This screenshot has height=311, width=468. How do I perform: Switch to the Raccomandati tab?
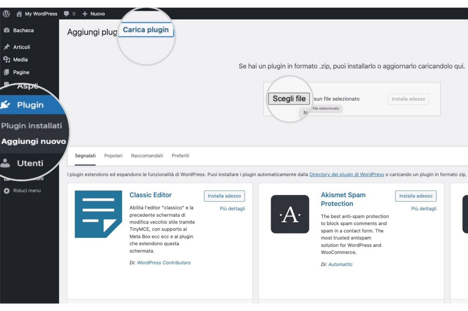[147, 156]
